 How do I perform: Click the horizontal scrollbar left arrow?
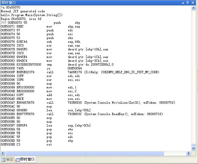coord(3,153)
